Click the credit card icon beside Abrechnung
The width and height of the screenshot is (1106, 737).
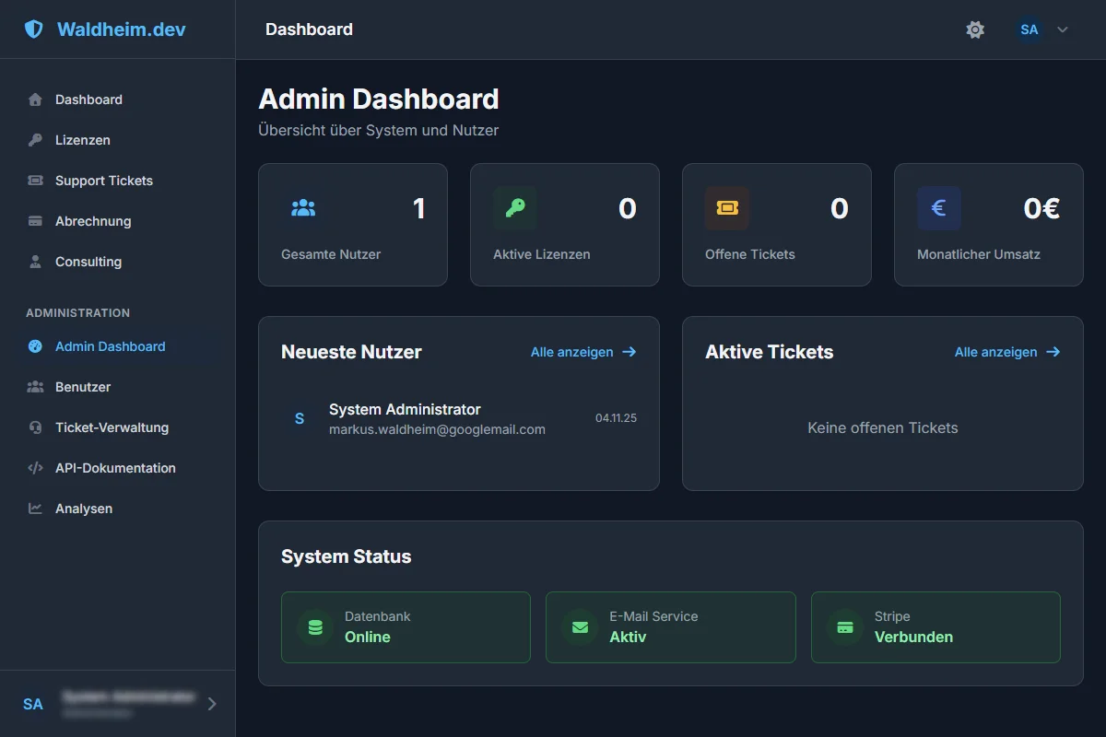pos(35,221)
